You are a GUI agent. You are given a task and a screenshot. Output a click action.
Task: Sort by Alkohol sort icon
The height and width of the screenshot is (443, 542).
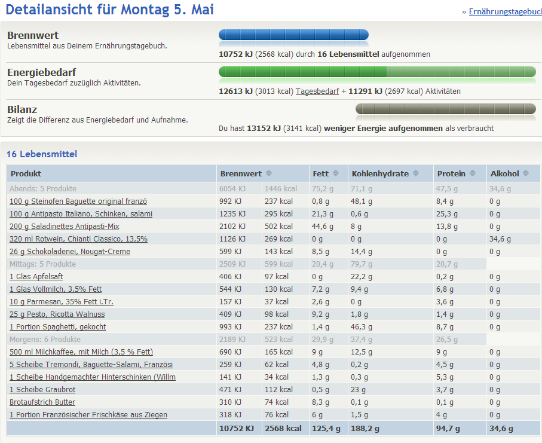point(526,173)
